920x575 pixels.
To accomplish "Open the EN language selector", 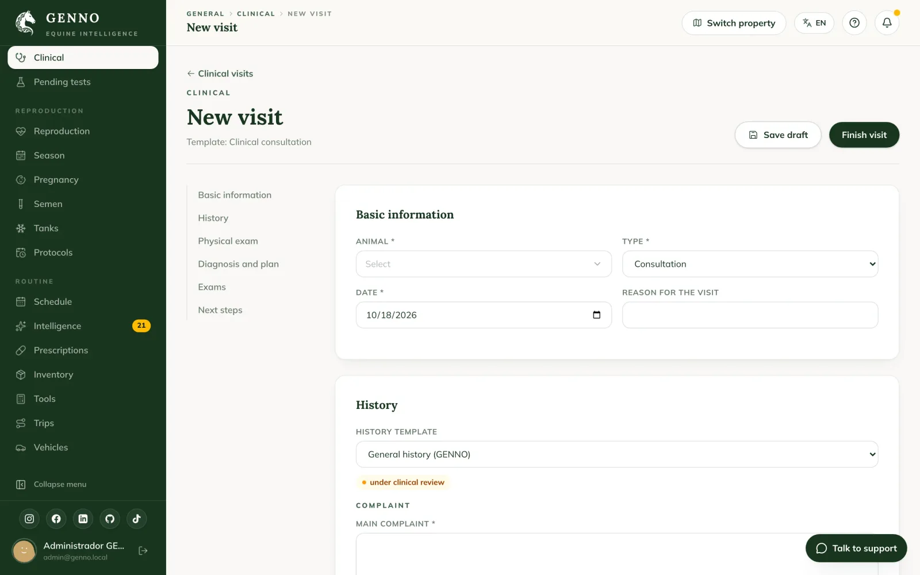I will tap(814, 23).
